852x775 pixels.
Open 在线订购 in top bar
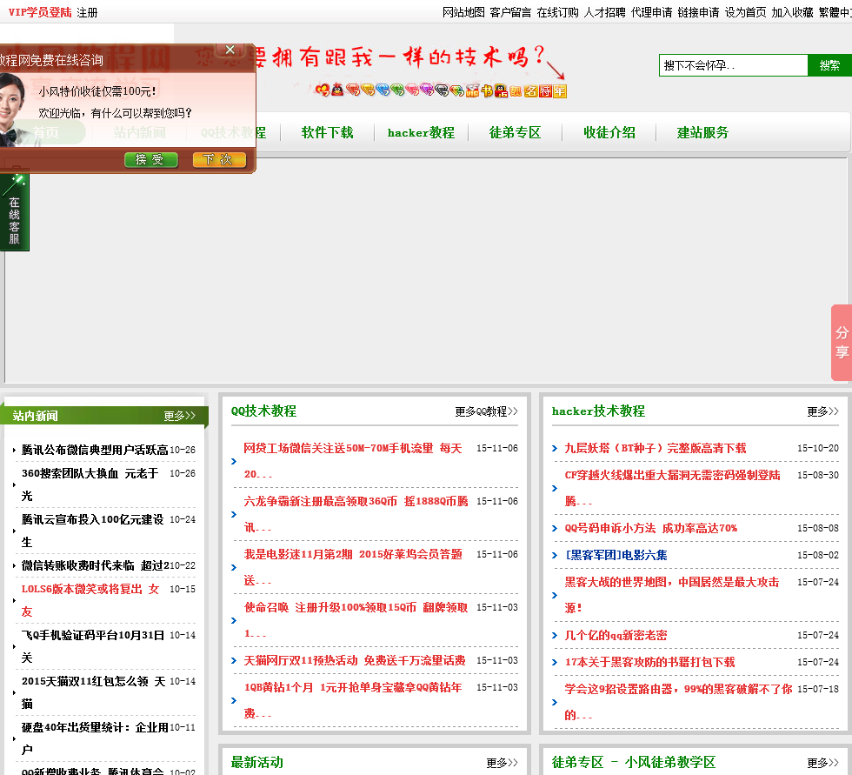557,12
